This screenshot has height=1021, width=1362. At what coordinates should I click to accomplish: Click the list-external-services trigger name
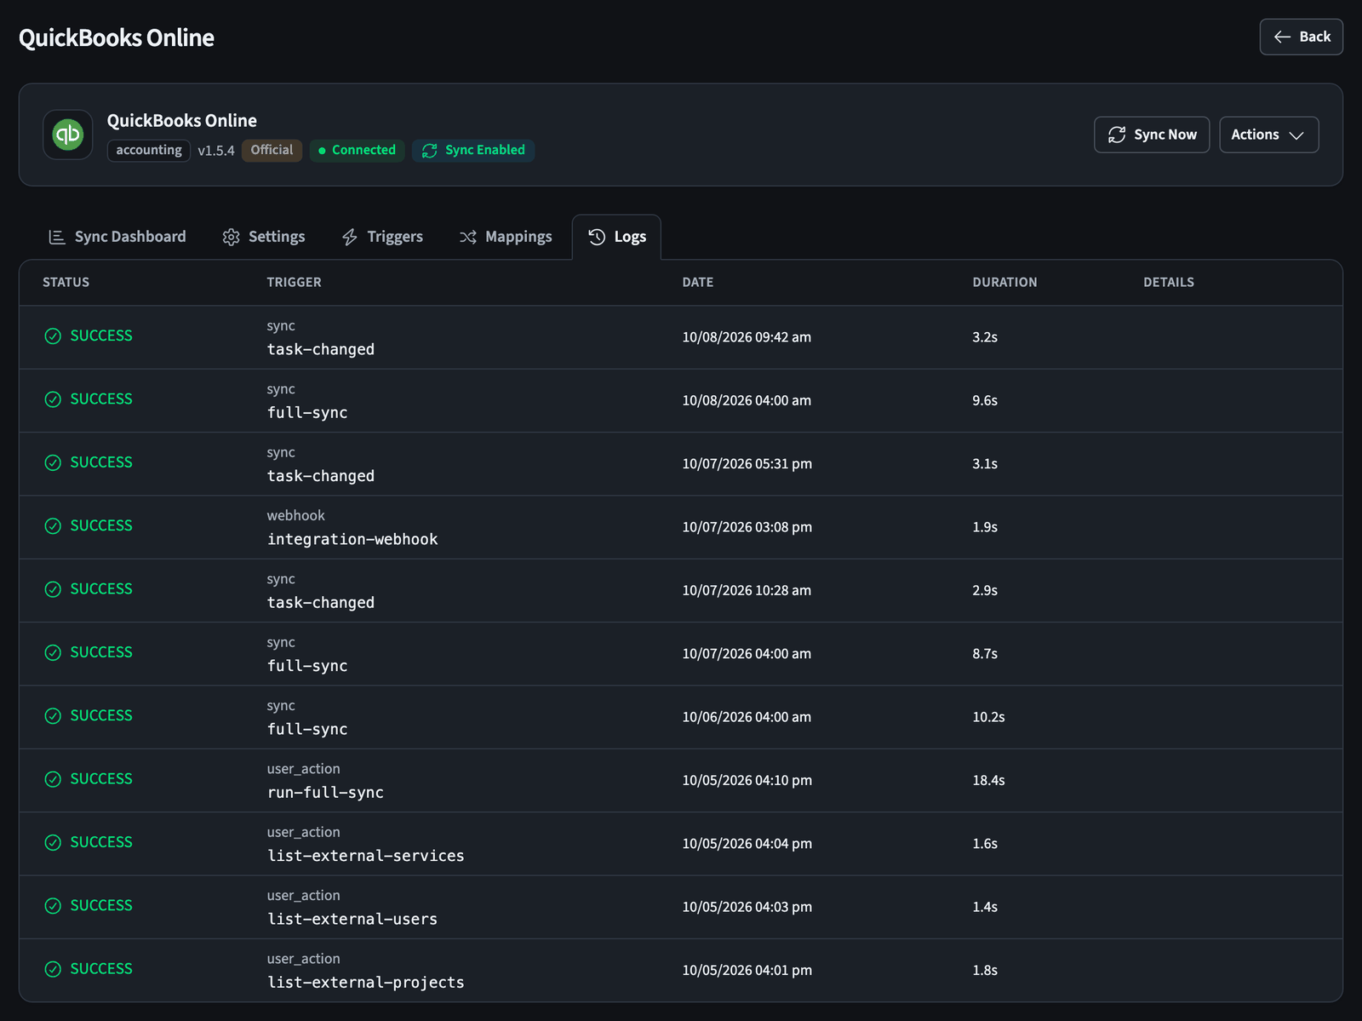pyautogui.click(x=366, y=856)
